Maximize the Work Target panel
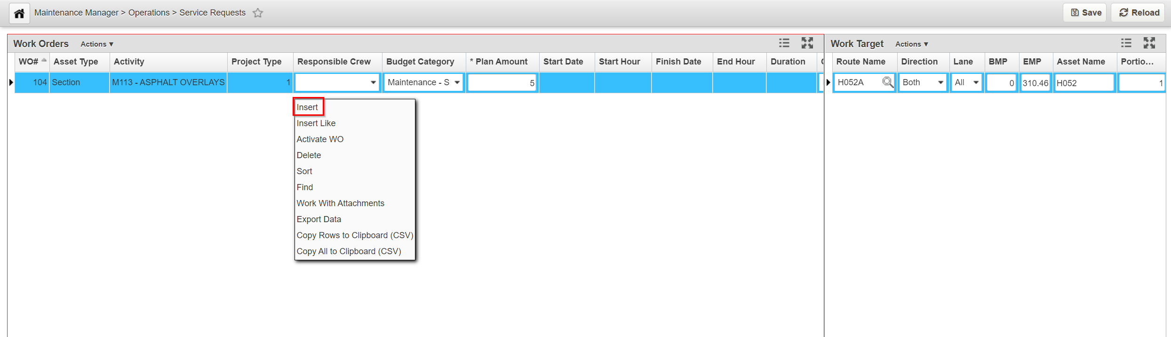 pos(1149,43)
